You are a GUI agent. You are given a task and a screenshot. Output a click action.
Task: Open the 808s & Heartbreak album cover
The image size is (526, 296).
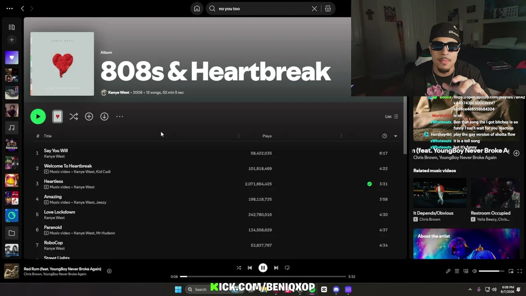[x=62, y=64]
